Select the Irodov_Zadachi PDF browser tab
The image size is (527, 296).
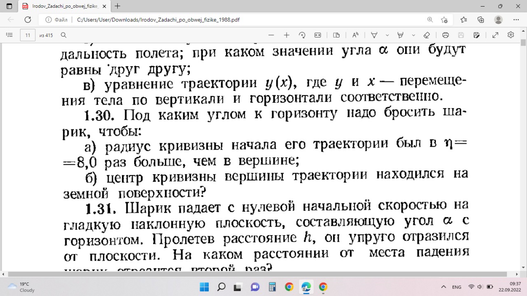point(62,6)
